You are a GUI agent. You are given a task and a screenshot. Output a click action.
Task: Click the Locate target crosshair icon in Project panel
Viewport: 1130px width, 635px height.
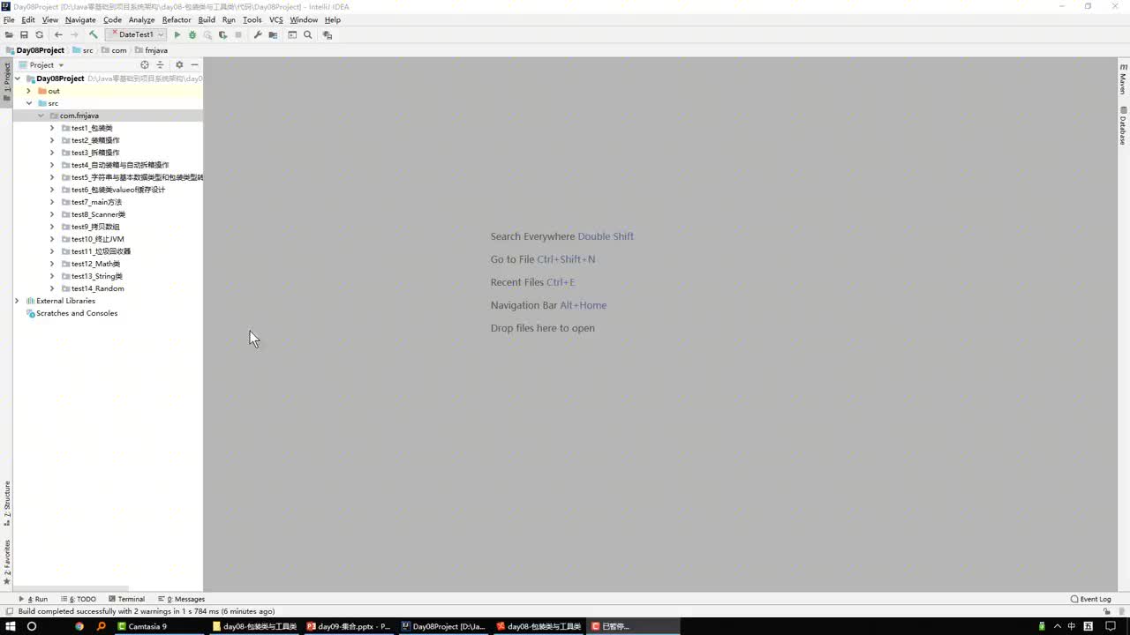[x=145, y=64]
